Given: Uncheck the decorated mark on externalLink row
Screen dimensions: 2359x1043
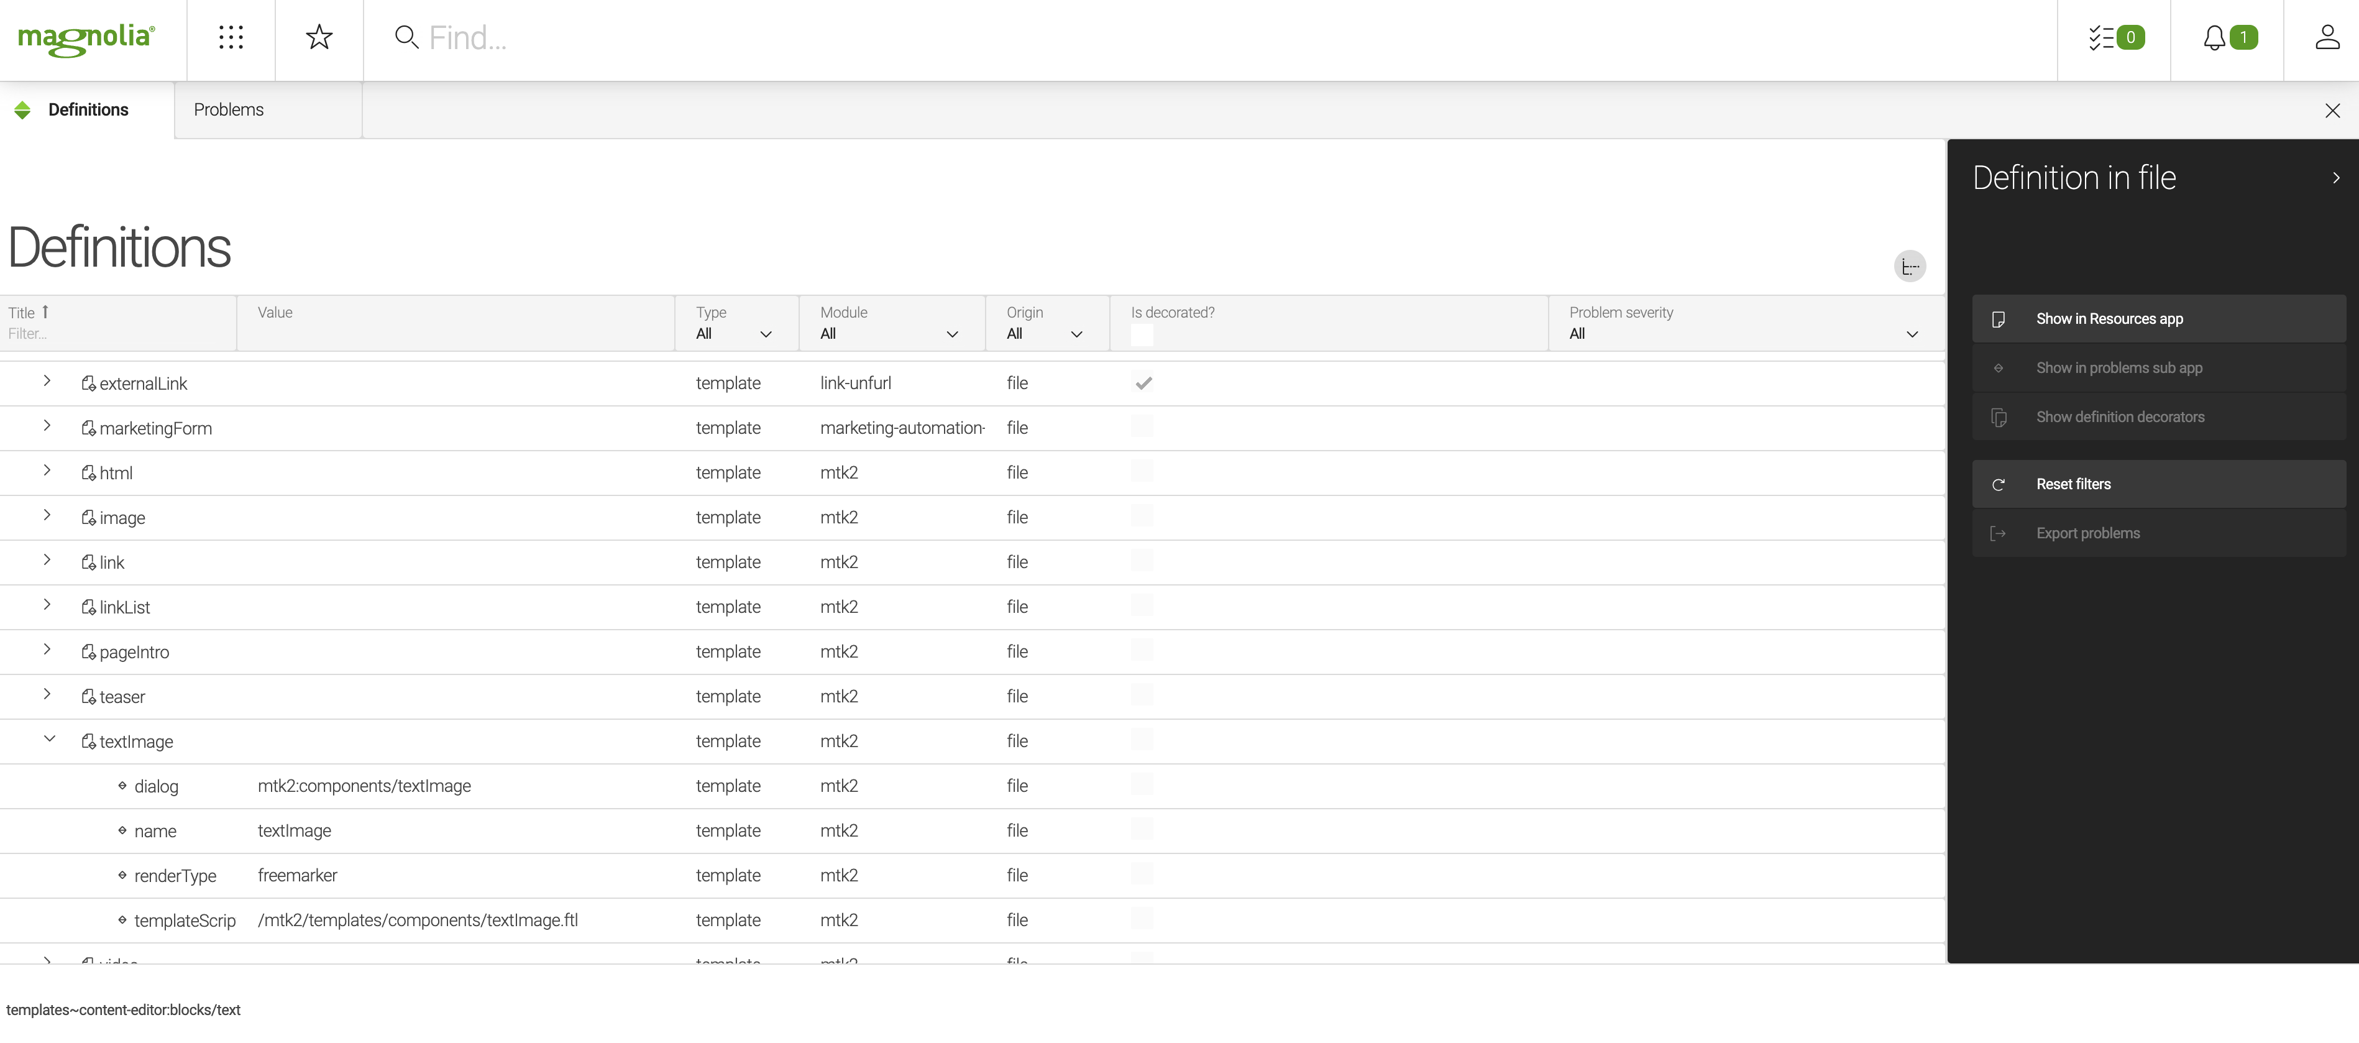Looking at the screenshot, I should pos(1143,383).
